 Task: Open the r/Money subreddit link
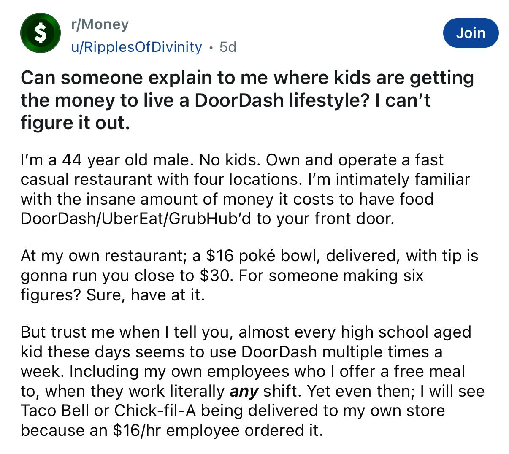[100, 24]
